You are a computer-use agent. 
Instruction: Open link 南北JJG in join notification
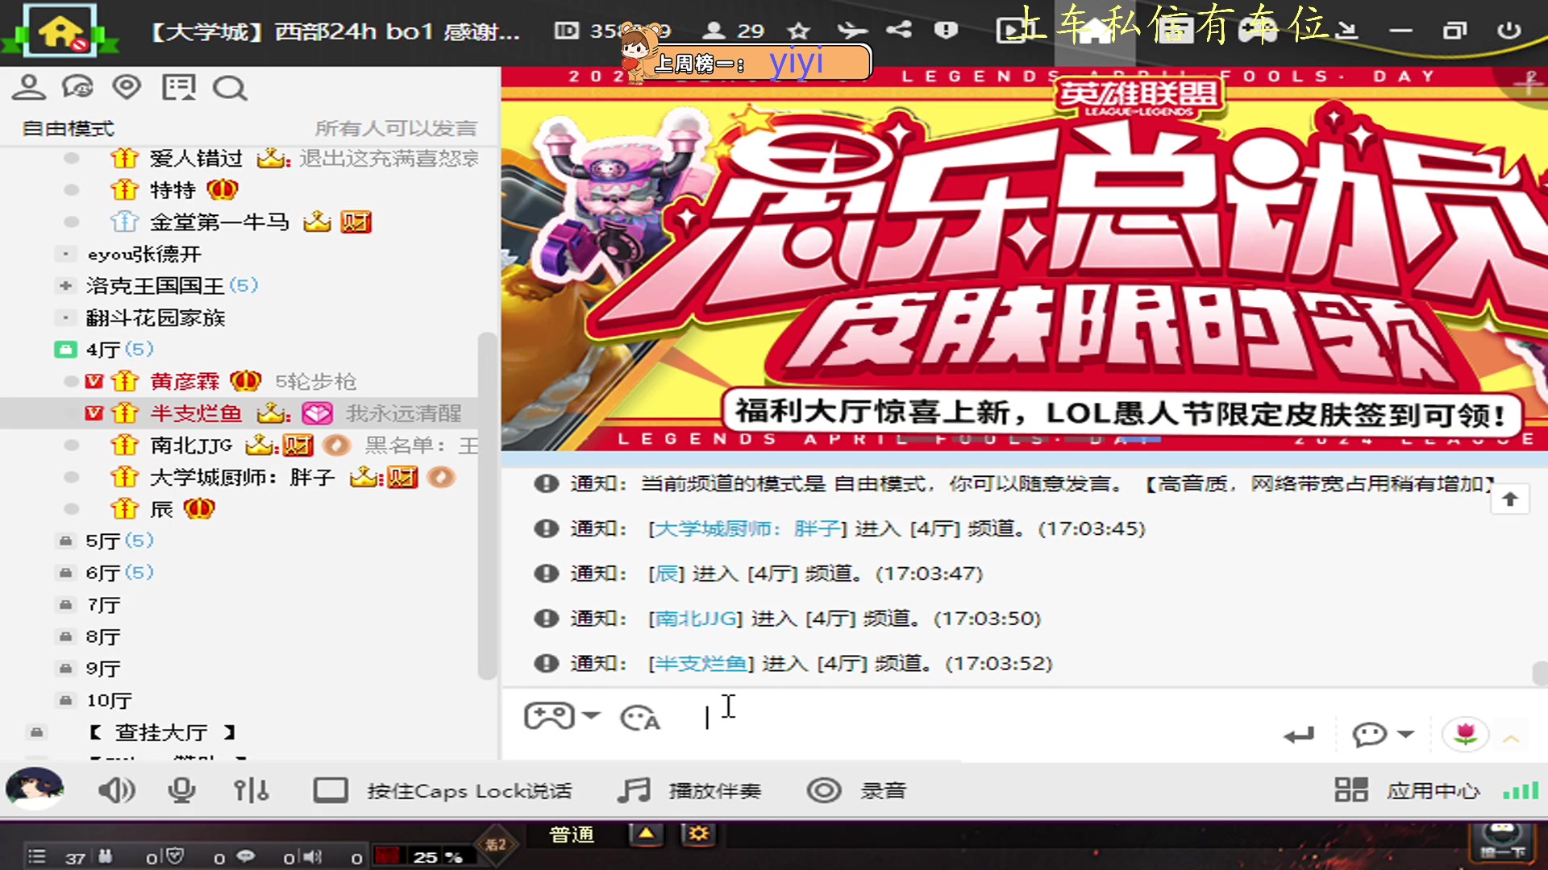point(696,619)
